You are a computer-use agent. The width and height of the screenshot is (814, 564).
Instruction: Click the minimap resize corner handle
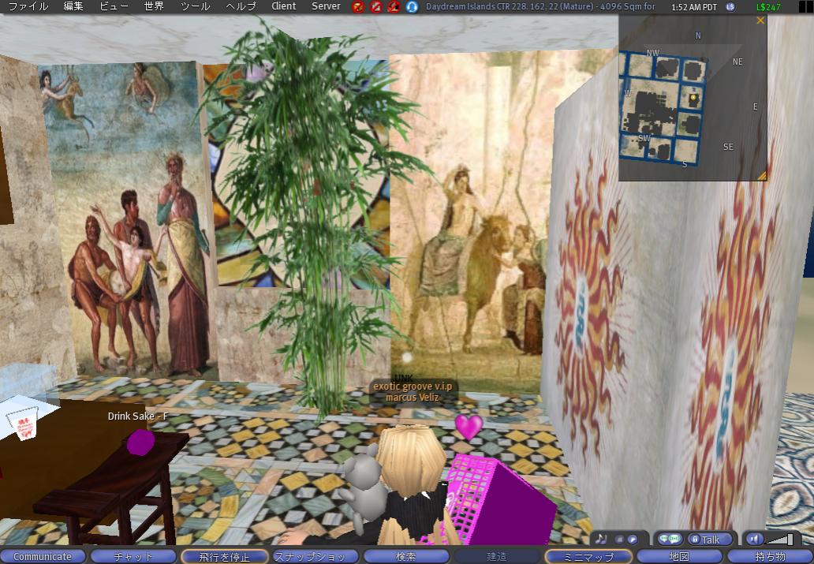(762, 176)
